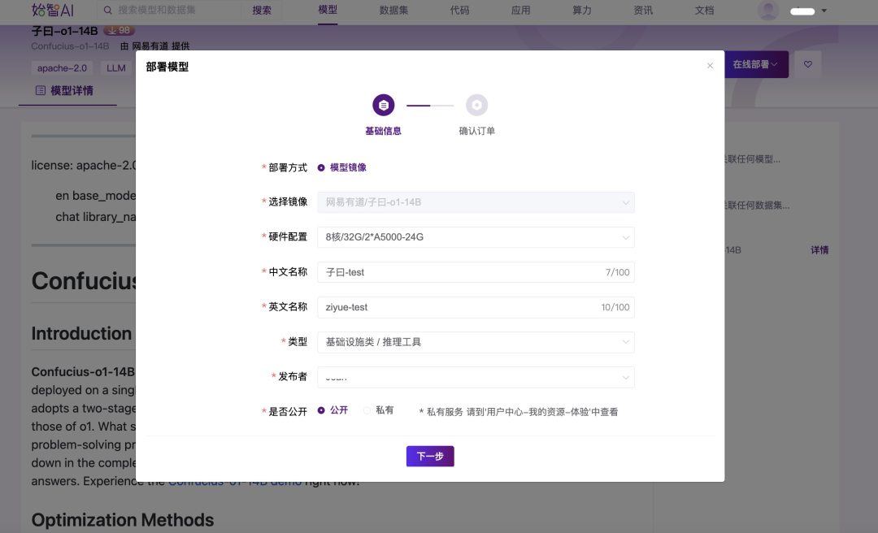Click the download count badge 98

click(x=120, y=31)
